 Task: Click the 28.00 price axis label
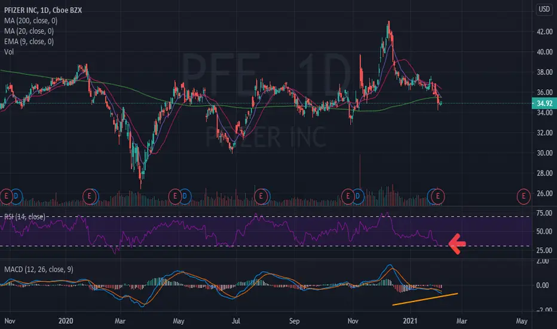point(544,173)
